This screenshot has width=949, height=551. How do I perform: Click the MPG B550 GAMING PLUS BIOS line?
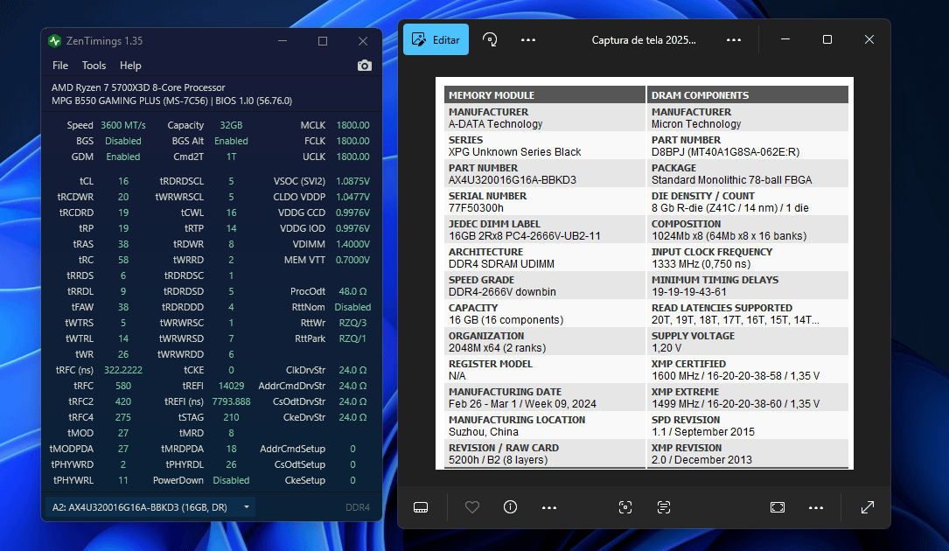coord(172,101)
